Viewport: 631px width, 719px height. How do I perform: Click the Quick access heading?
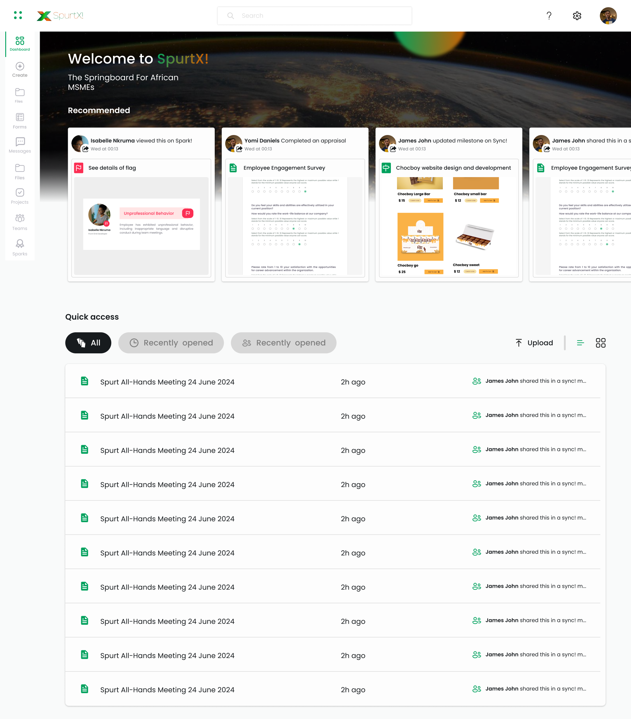pyautogui.click(x=92, y=317)
